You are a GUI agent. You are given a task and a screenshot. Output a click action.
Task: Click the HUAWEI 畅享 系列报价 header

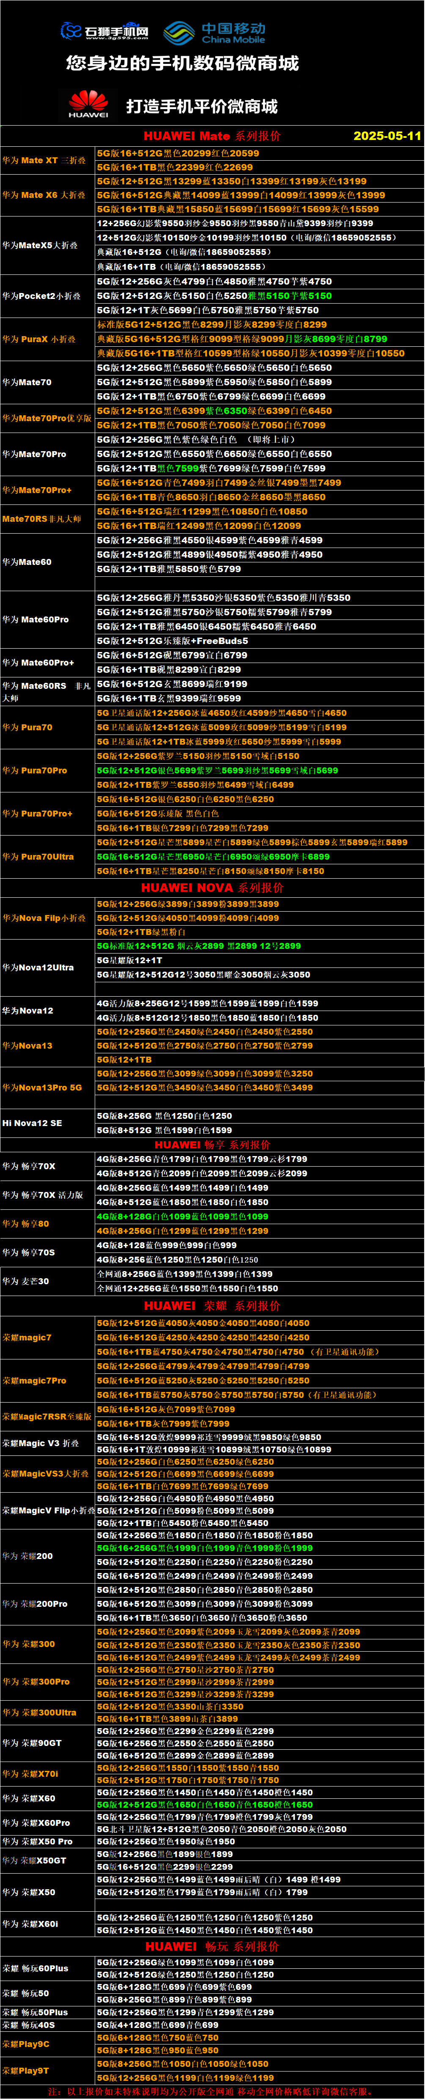pyautogui.click(x=212, y=1145)
